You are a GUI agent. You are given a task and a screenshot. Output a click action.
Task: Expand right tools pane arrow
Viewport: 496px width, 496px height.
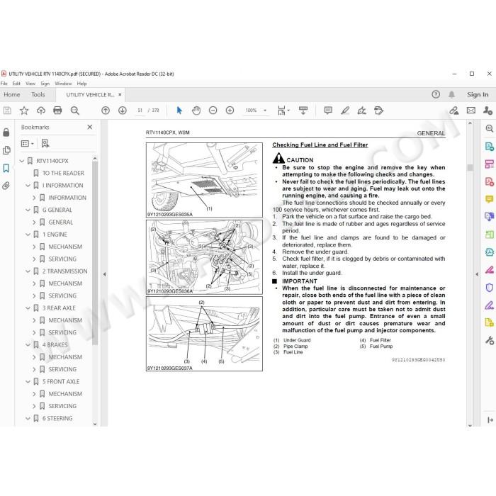pyautogui.click(x=477, y=274)
